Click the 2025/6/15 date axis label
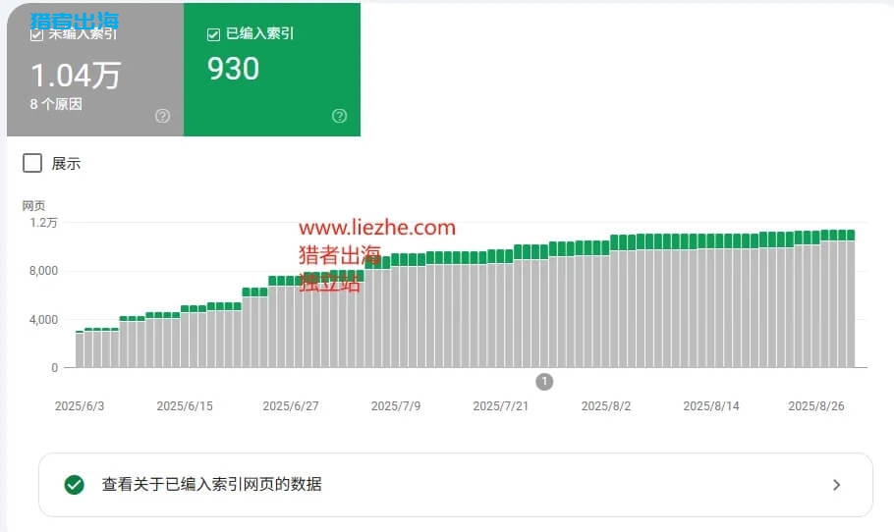 184,406
